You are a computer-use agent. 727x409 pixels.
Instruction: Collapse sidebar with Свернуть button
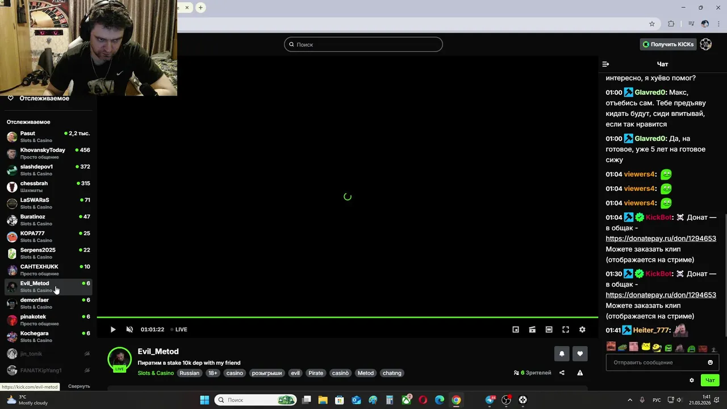[79, 386]
